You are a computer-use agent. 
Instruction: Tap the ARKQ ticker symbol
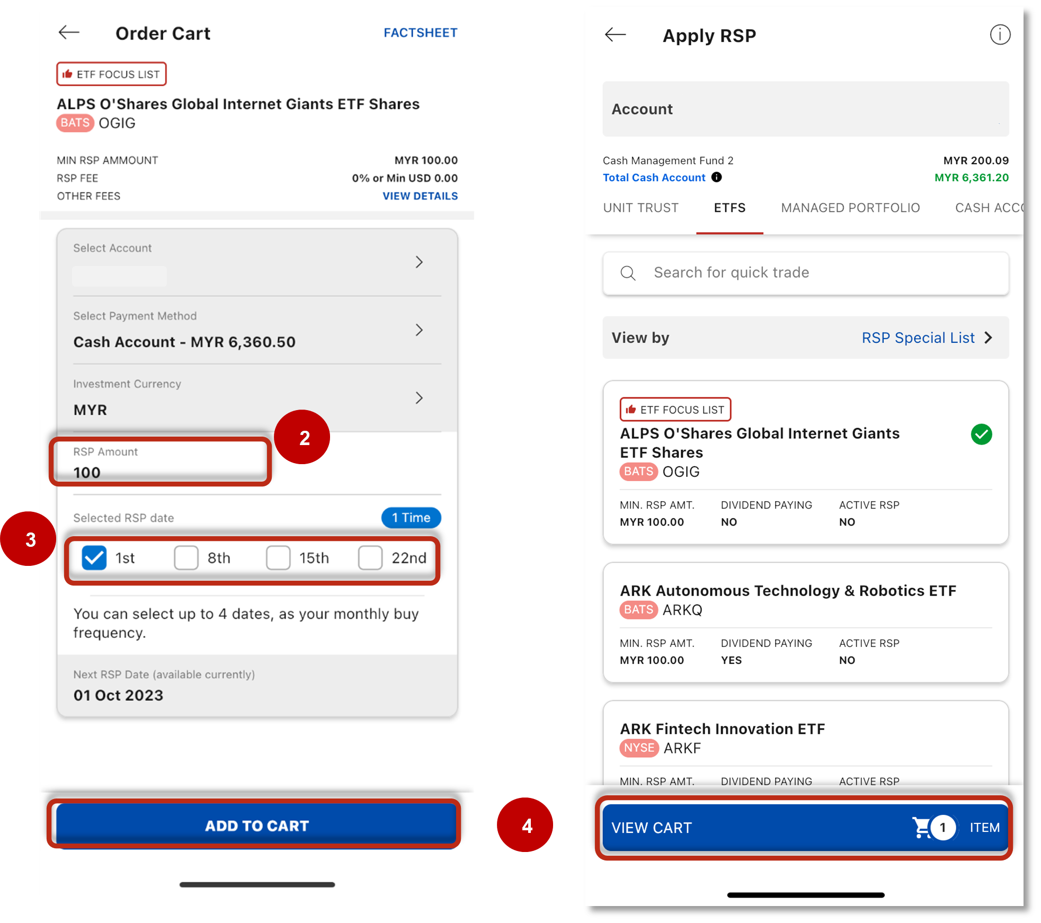pos(682,610)
